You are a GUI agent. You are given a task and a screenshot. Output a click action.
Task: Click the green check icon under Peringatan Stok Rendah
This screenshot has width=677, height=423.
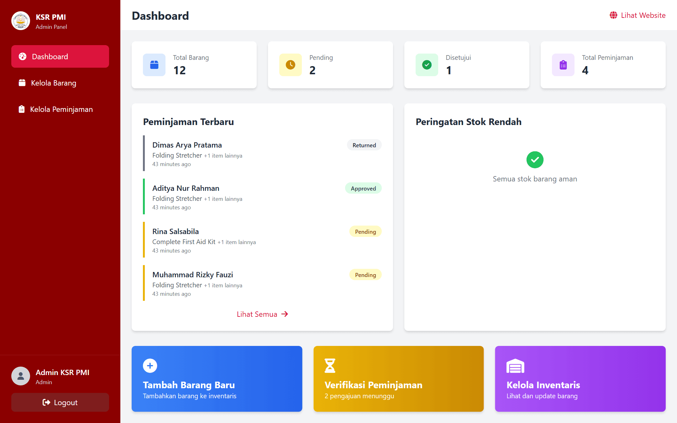coord(535,160)
